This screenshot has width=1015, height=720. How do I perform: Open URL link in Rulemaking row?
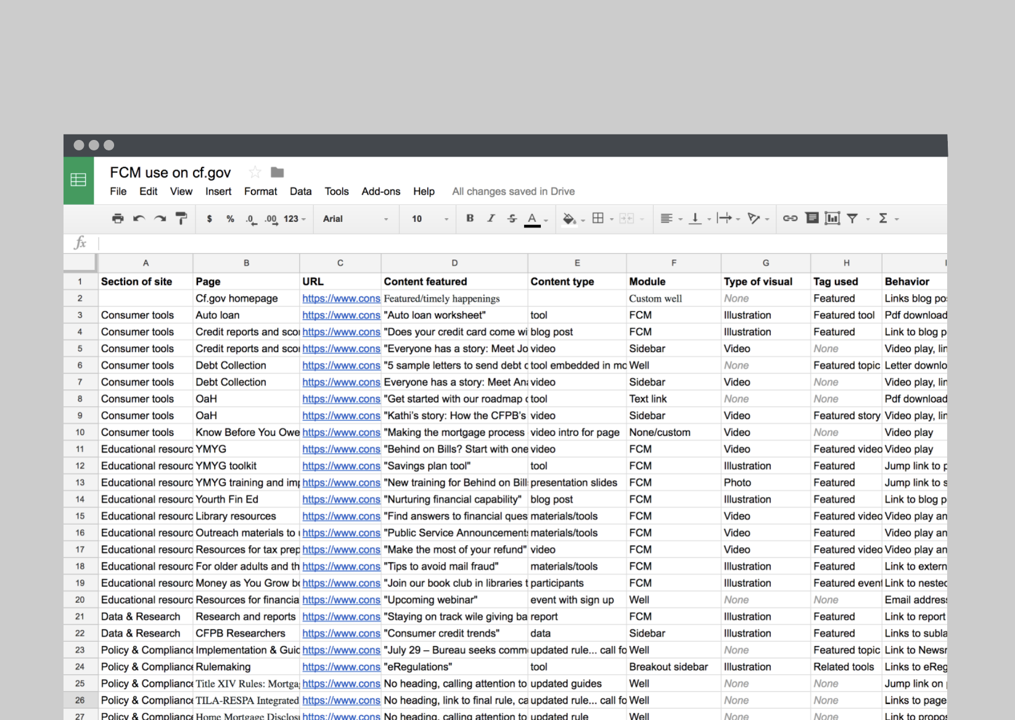[341, 667]
